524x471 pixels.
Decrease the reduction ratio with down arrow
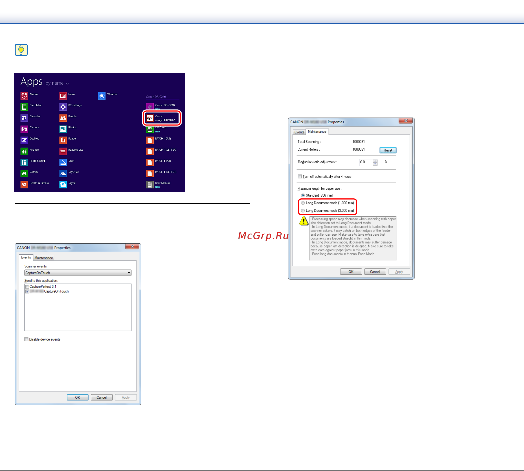[375, 164]
